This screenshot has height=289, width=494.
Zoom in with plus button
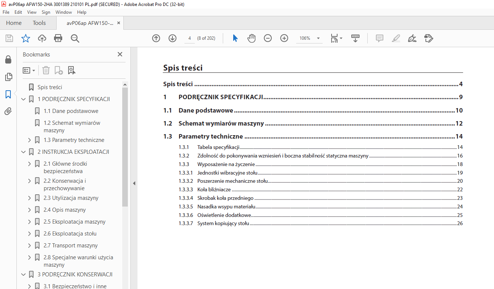[284, 38]
